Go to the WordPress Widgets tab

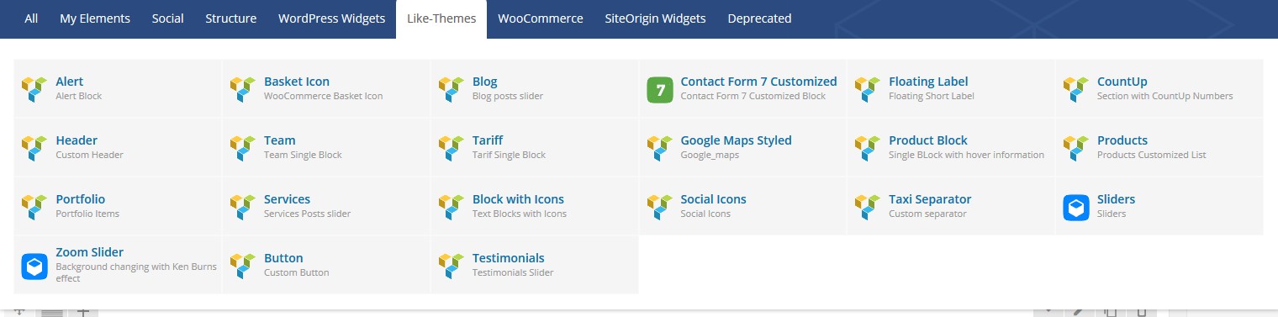pyautogui.click(x=331, y=18)
